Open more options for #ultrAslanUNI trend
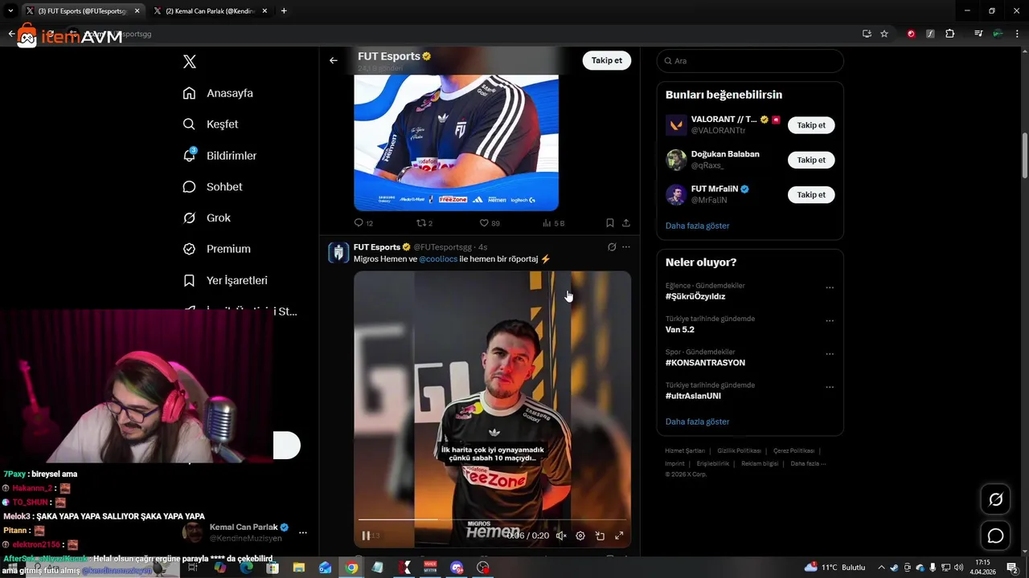Image resolution: width=1029 pixels, height=578 pixels. (x=830, y=387)
